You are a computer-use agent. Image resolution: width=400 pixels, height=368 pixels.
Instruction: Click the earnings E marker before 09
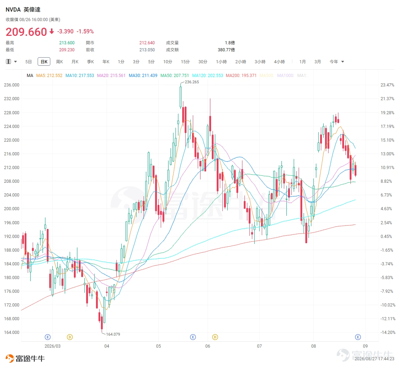click(358, 337)
